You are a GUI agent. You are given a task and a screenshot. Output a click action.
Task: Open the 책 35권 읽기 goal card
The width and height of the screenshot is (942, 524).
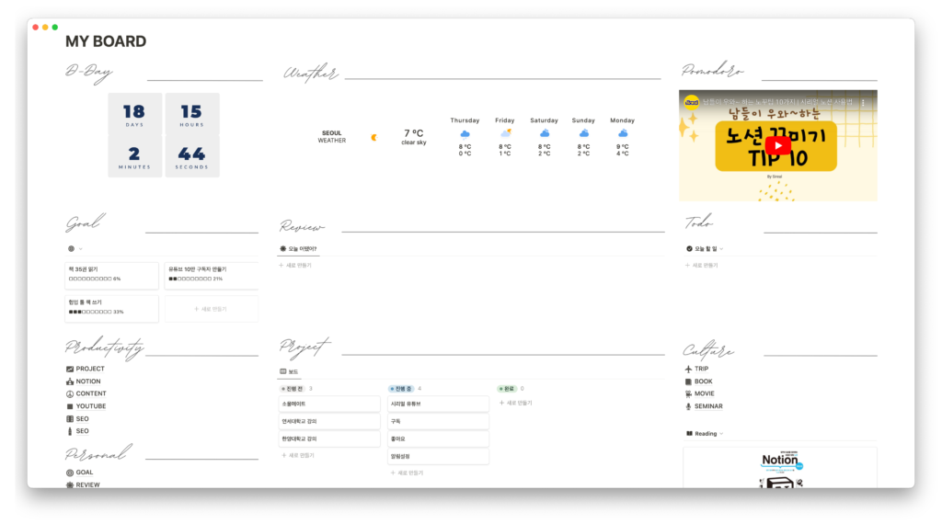coord(111,274)
